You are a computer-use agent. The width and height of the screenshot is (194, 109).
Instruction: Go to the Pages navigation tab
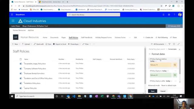point(64,38)
